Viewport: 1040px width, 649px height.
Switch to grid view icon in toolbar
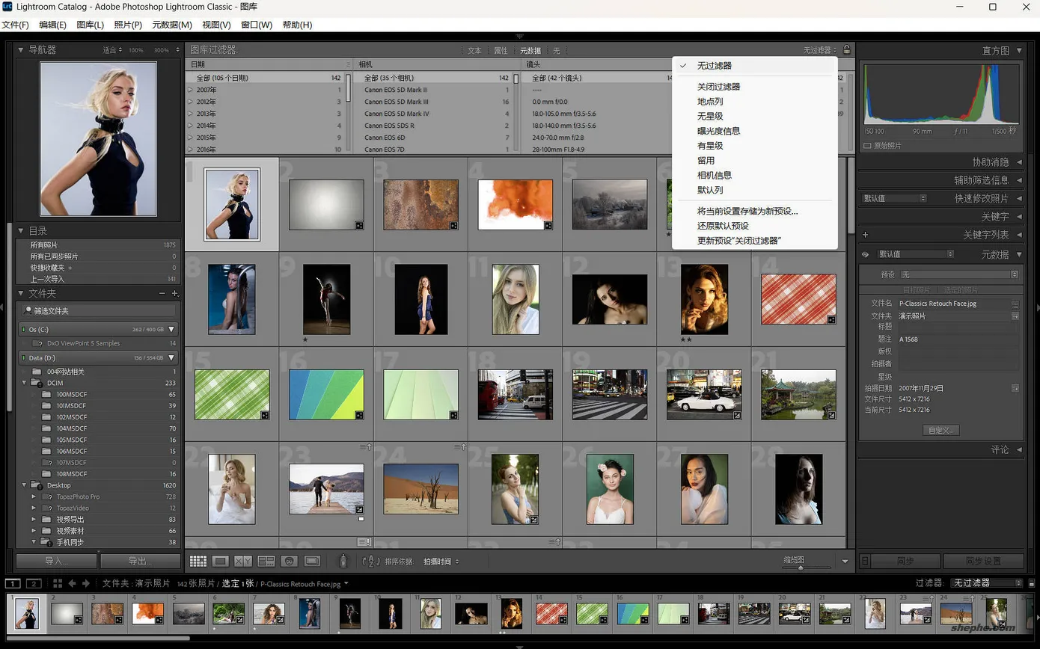click(198, 561)
